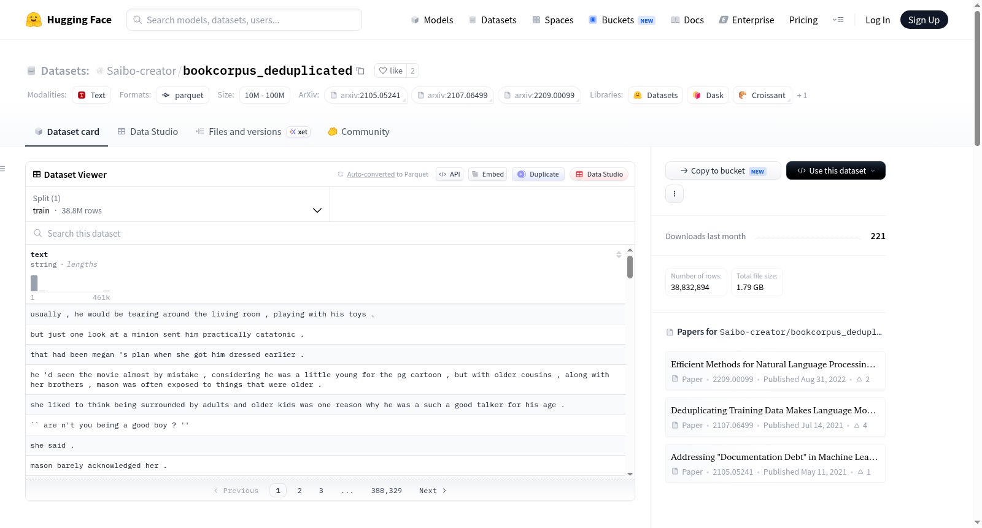Viewport: 982px width, 528px height.
Task: Expand the Split train dropdown
Action: 177,204
